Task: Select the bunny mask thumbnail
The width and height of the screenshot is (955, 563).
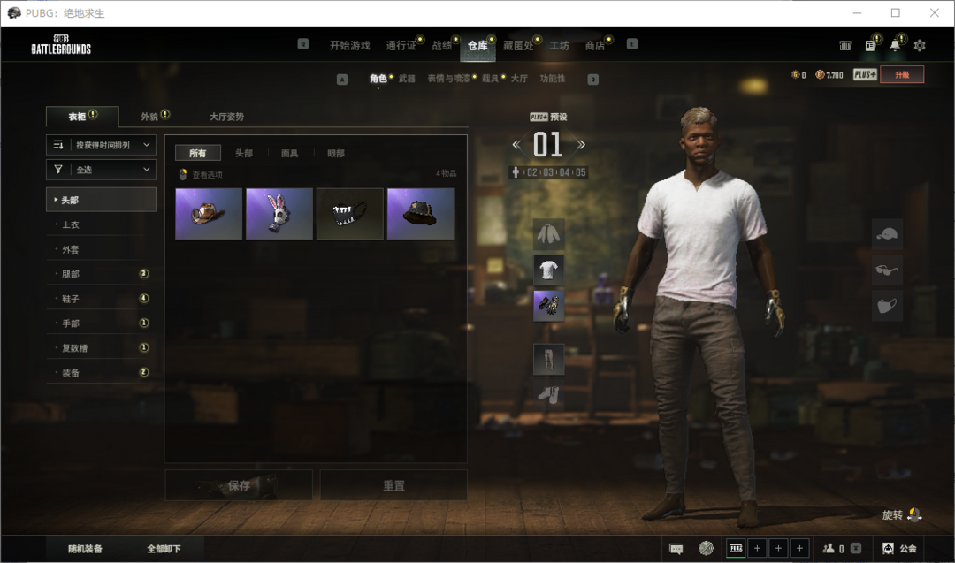Action: pyautogui.click(x=279, y=214)
